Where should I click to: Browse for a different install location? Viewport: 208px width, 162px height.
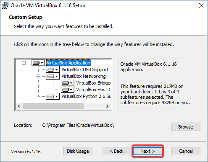[x=186, y=127]
